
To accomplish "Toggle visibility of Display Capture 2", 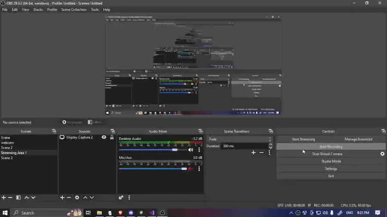I will click(104, 137).
